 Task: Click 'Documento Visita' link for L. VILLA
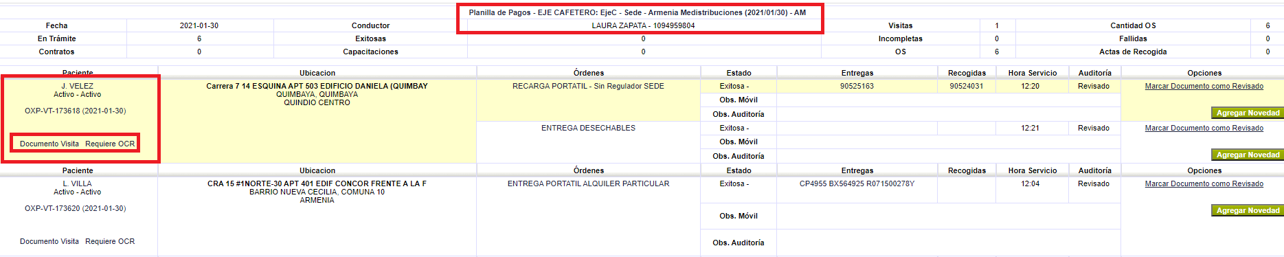click(x=49, y=241)
